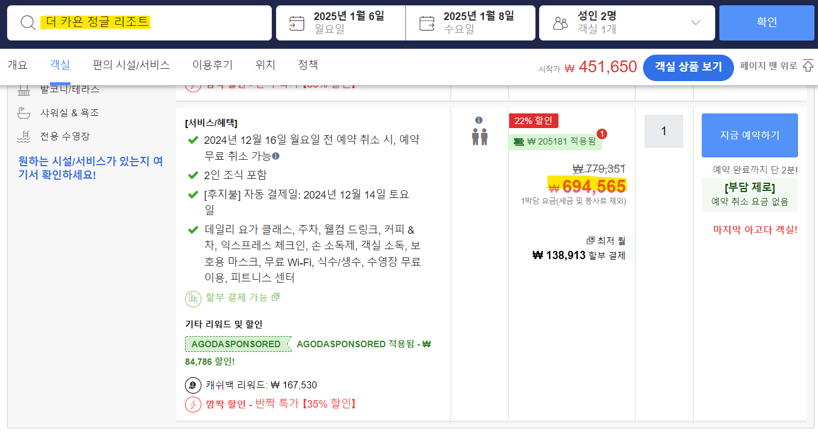Go to the 위치 tab
818x433 pixels.
265,65
